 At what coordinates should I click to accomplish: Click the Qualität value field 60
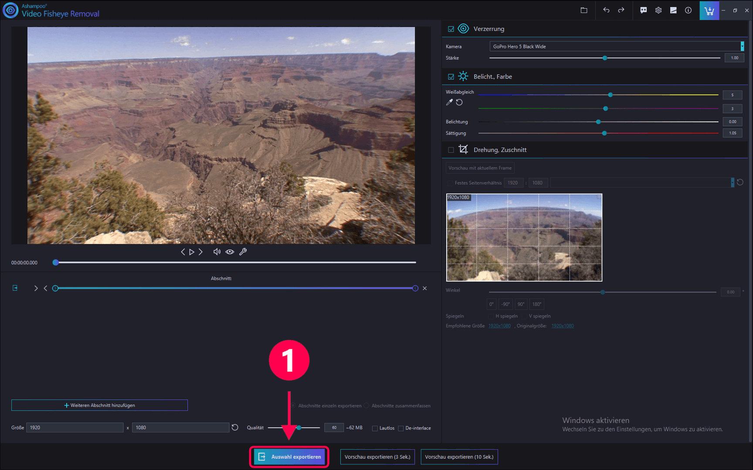coord(334,428)
